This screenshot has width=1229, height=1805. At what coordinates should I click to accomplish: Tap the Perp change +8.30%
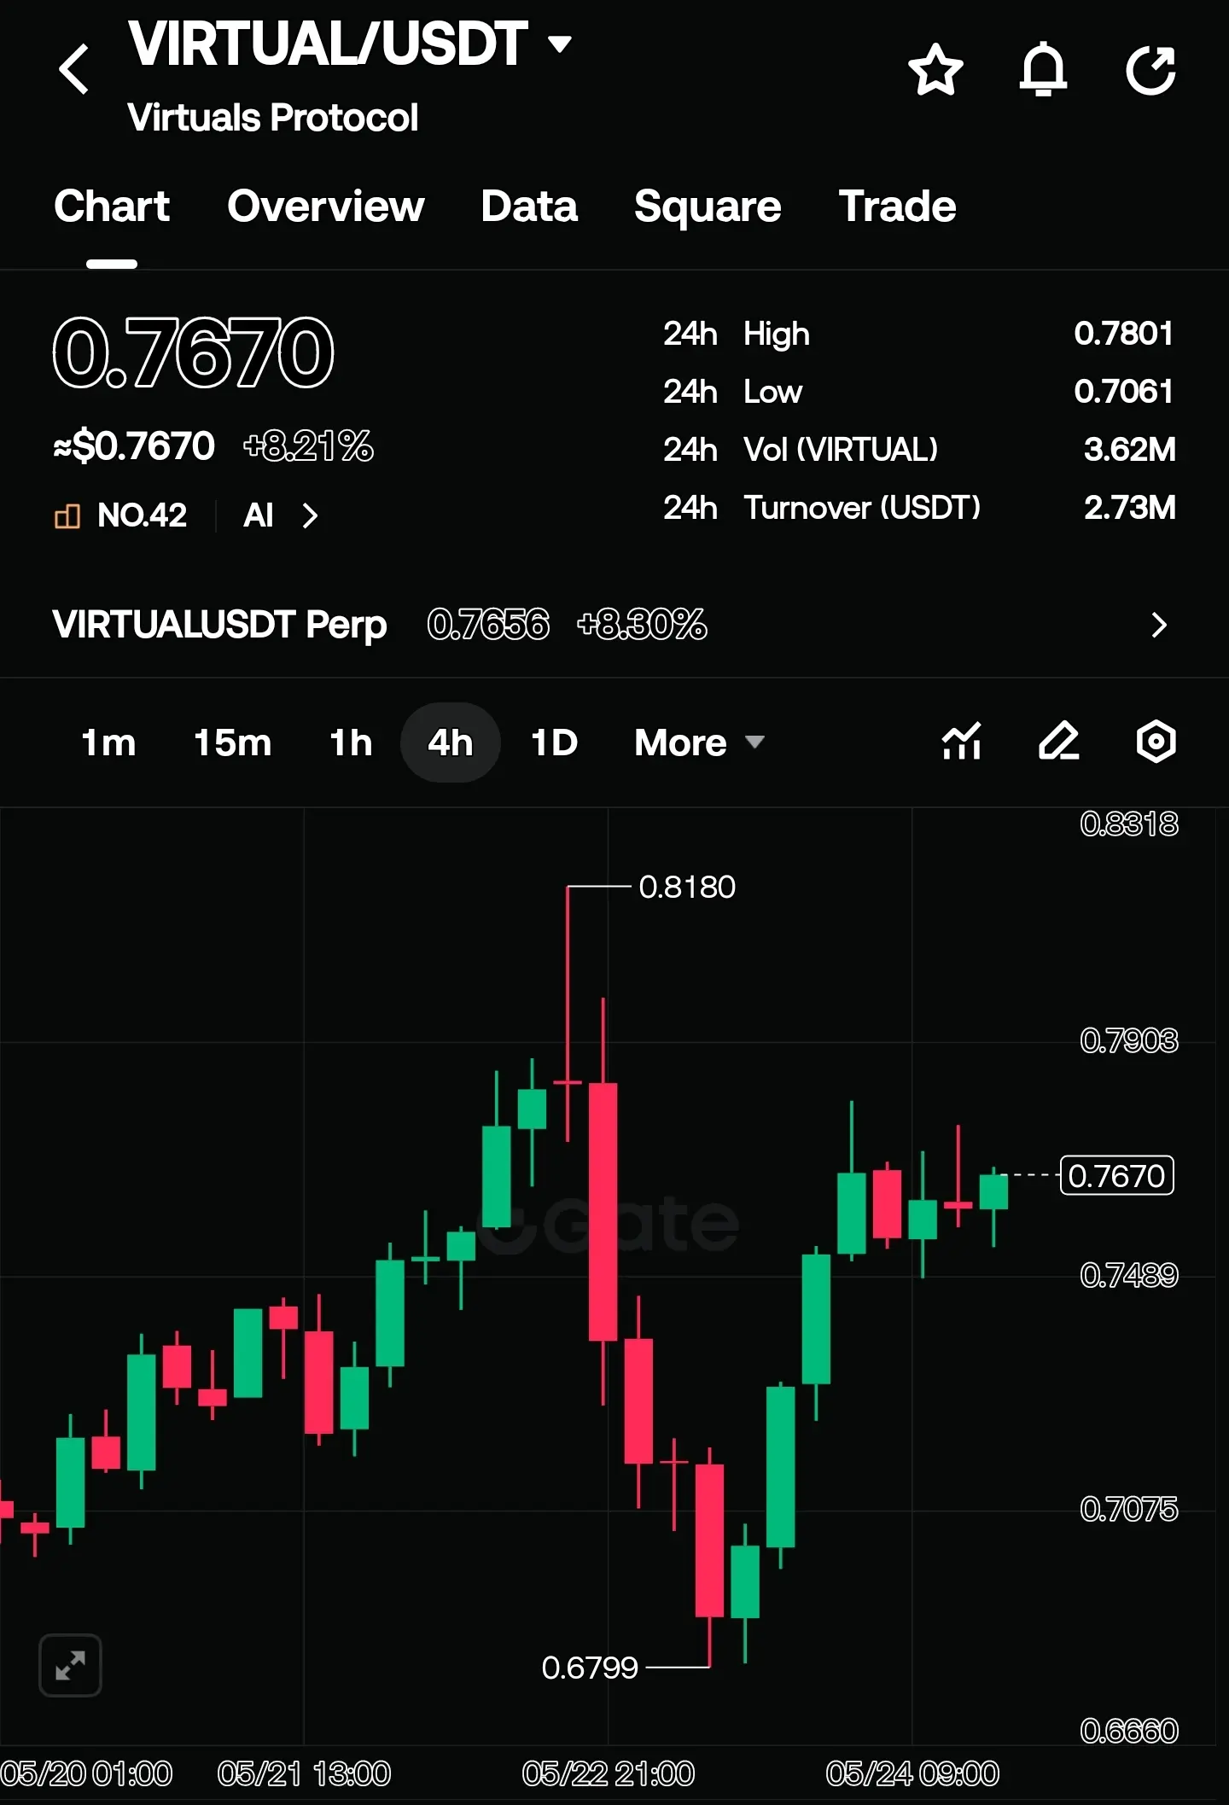pyautogui.click(x=642, y=625)
